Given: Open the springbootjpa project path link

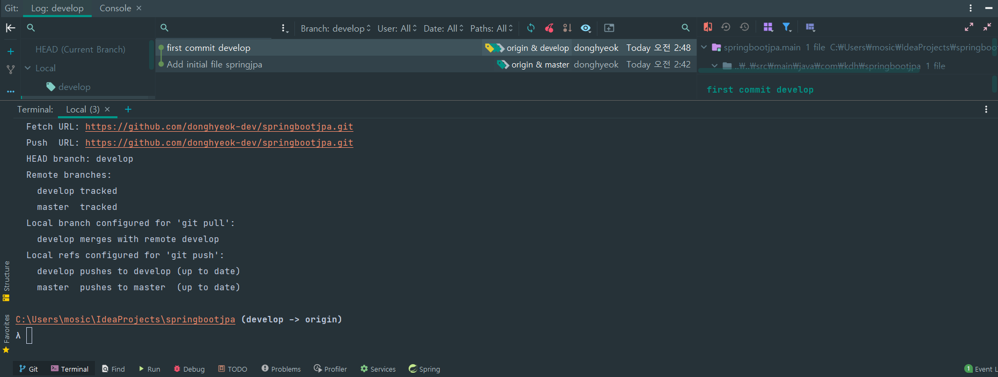Looking at the screenshot, I should [125, 320].
